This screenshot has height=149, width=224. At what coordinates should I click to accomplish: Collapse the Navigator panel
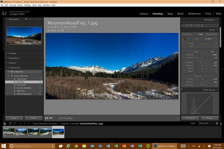click(x=6, y=19)
